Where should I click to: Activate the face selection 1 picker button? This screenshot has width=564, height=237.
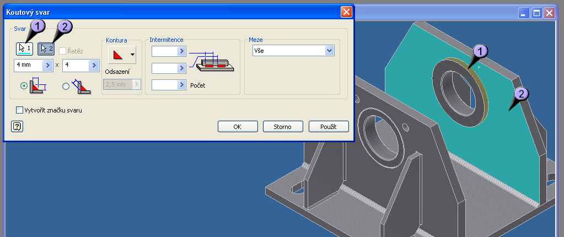[24, 49]
